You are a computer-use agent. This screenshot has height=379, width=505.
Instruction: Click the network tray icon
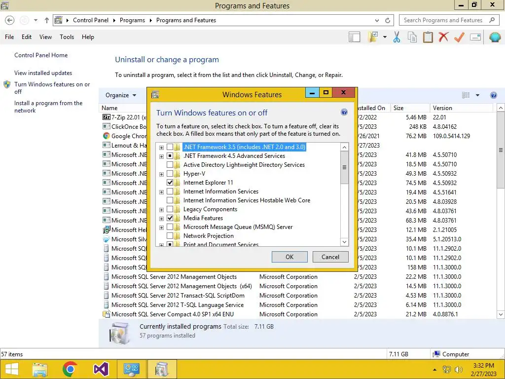coord(447,370)
